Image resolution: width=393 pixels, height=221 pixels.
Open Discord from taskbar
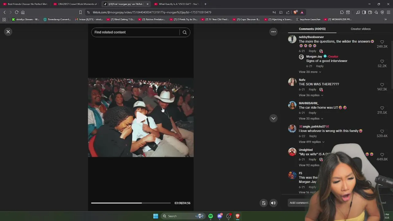point(220,216)
